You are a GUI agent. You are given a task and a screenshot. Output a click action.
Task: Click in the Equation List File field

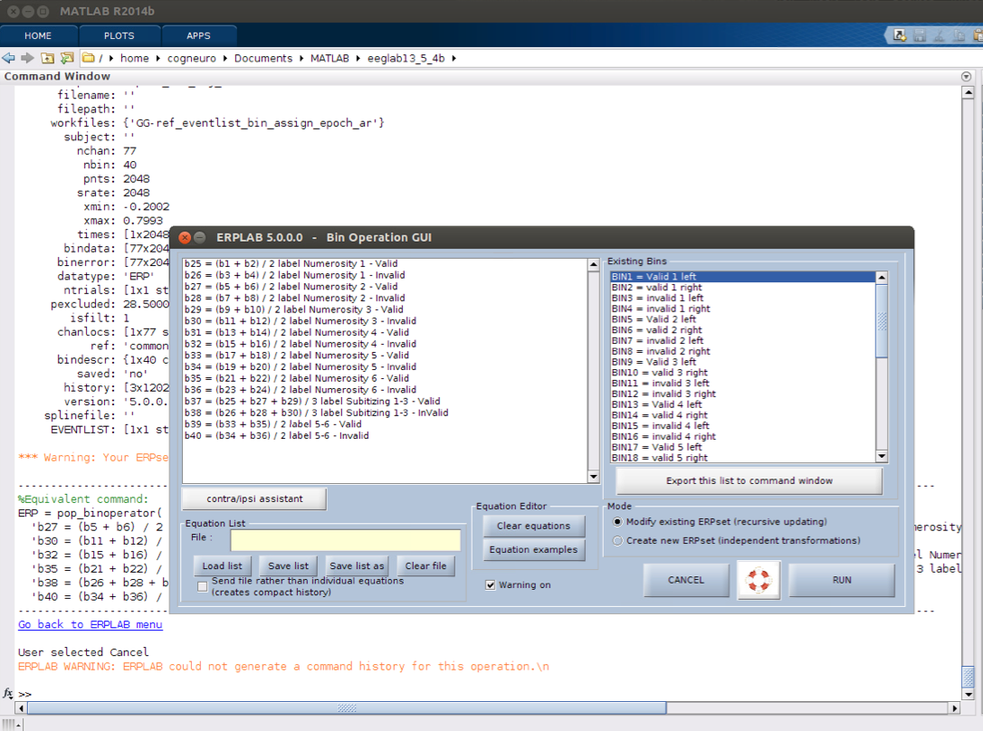point(346,541)
